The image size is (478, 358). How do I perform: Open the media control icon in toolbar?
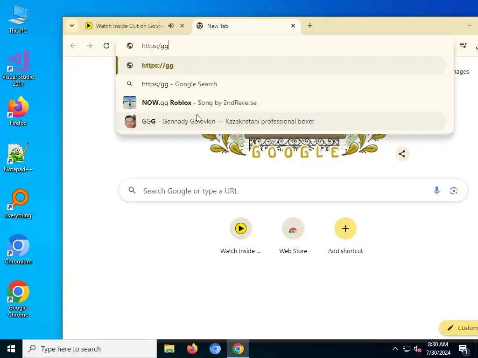(x=463, y=46)
